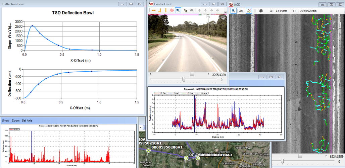Click the Badgerys Creek map marker

(148, 151)
